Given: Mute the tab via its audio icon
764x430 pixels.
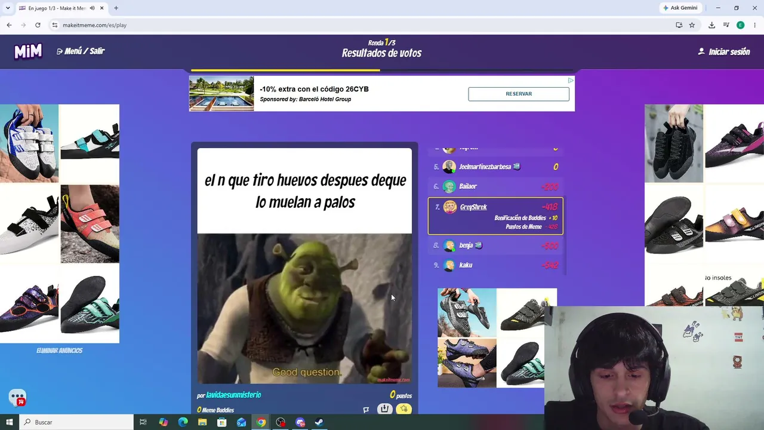Looking at the screenshot, I should [92, 8].
